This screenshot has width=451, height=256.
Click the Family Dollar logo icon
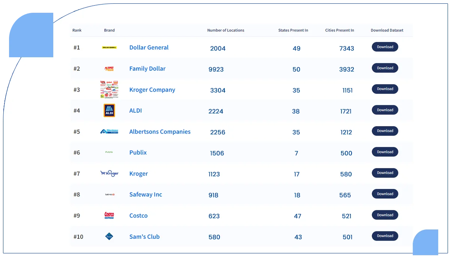click(x=109, y=69)
